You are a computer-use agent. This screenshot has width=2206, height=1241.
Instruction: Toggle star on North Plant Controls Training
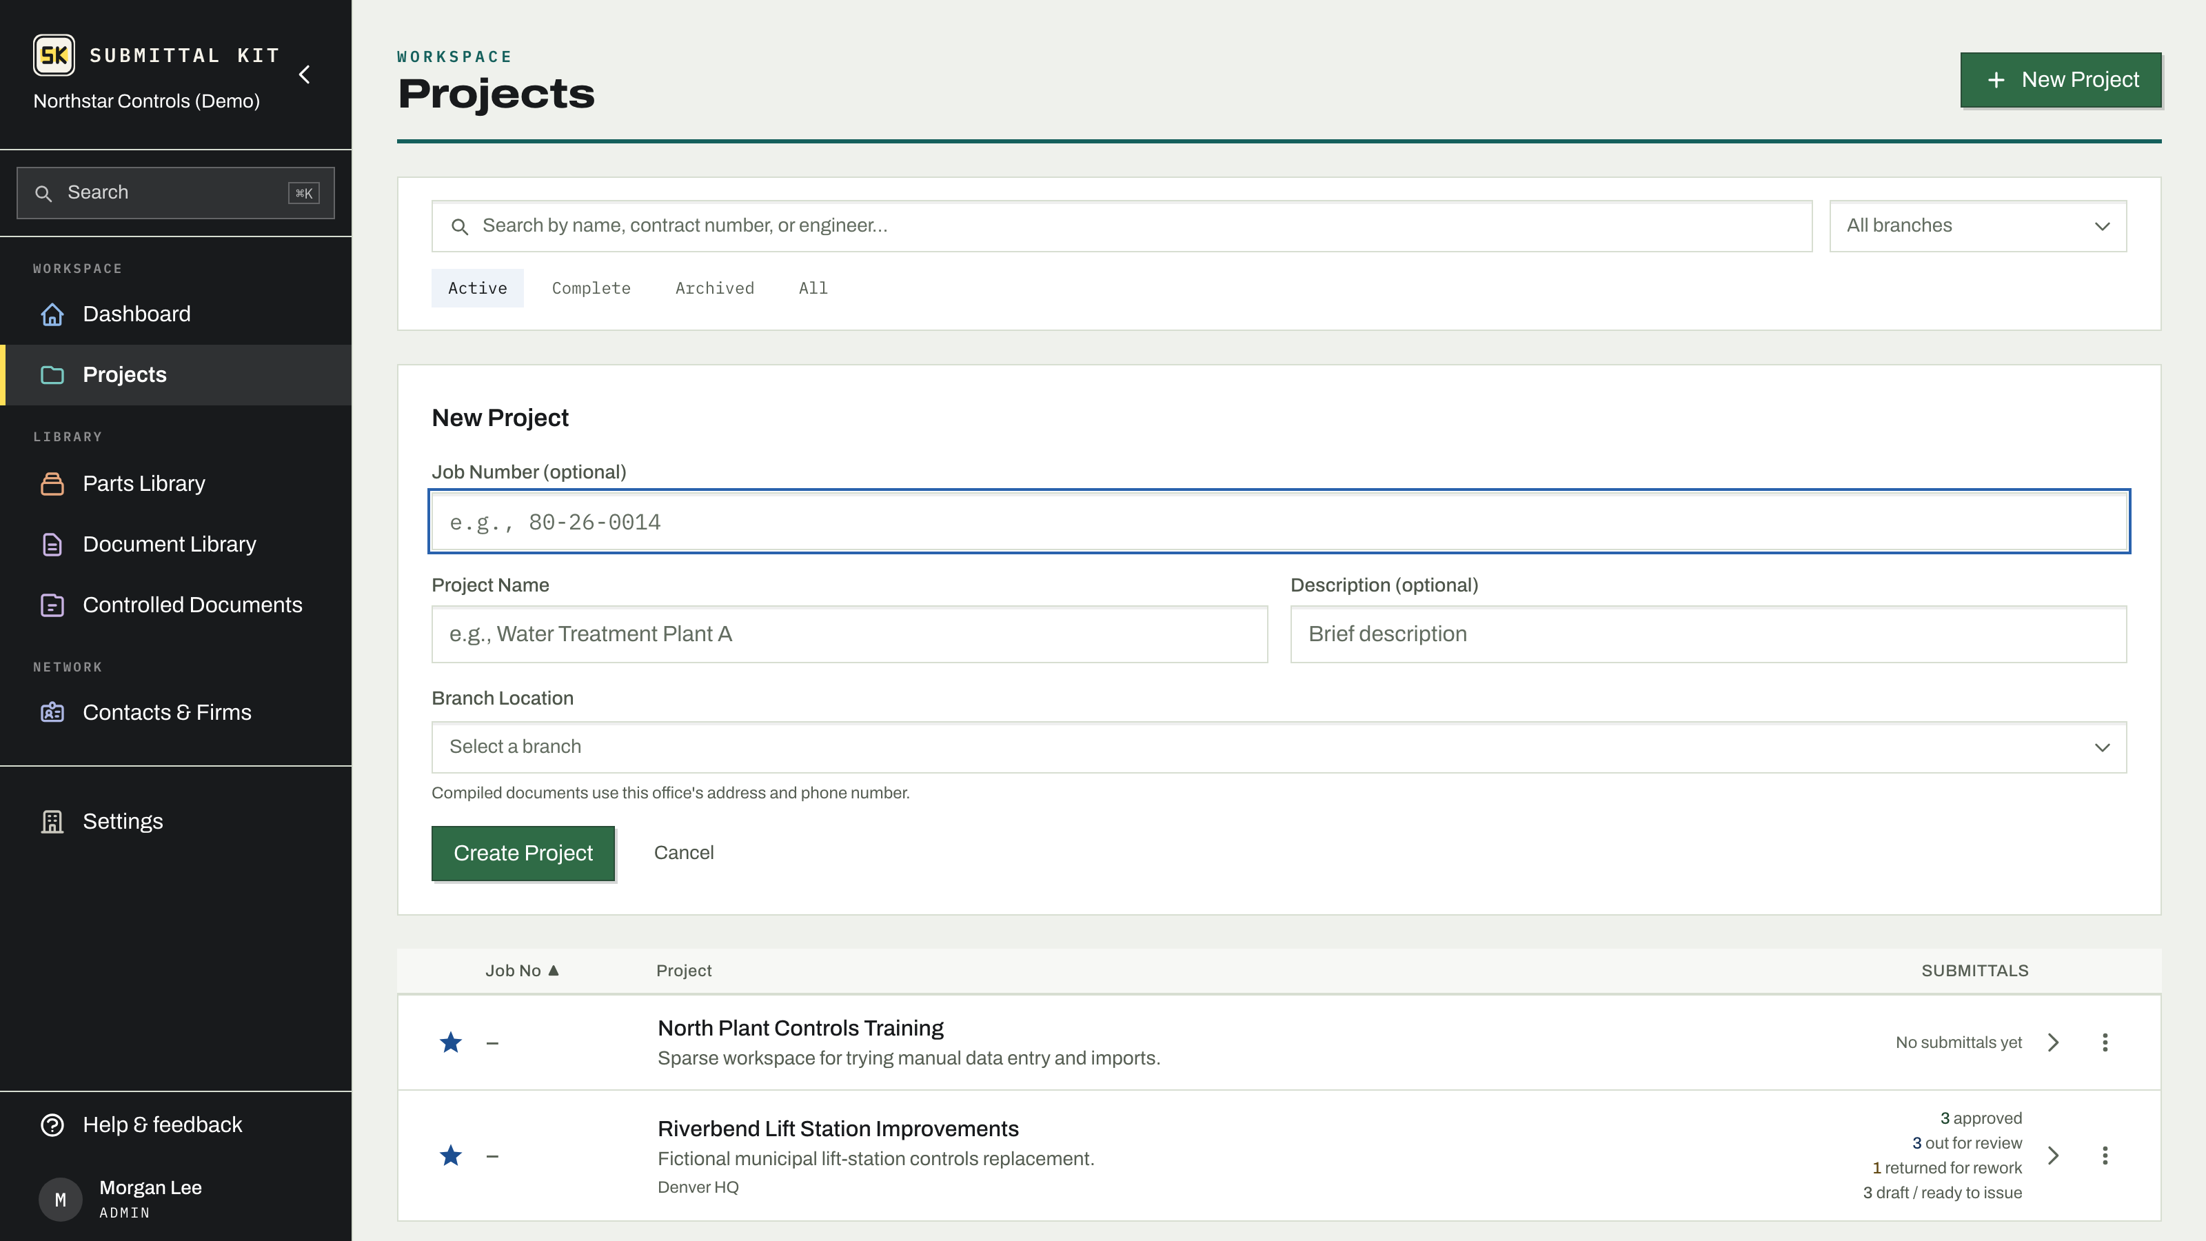pyautogui.click(x=450, y=1042)
